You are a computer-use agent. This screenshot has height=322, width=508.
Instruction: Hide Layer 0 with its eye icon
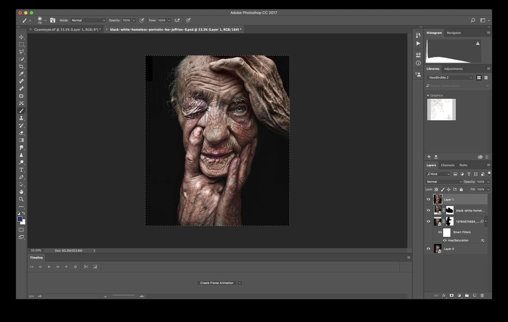tap(428, 248)
